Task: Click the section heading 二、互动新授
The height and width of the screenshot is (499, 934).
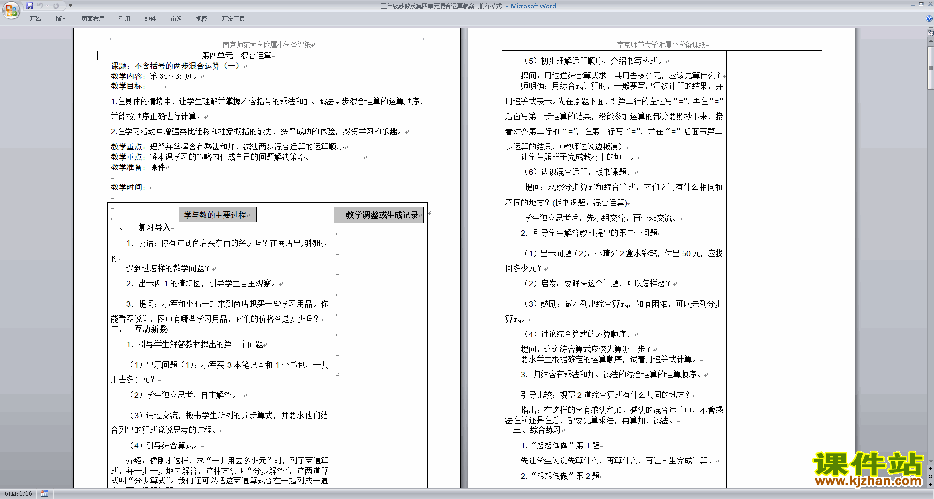Action: pyautogui.click(x=139, y=329)
